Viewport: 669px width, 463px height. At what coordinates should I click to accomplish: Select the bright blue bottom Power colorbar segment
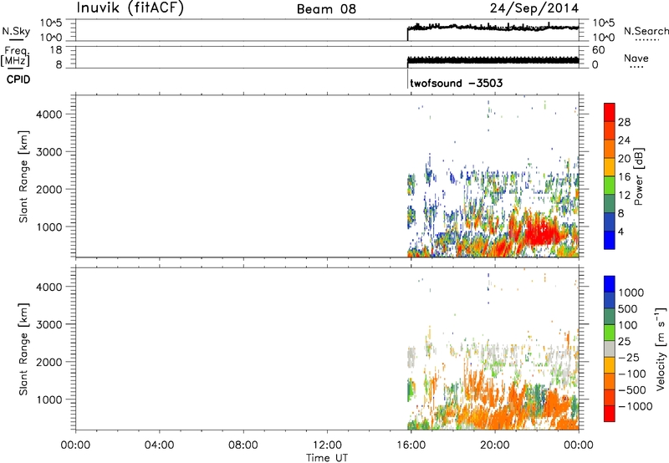point(610,240)
